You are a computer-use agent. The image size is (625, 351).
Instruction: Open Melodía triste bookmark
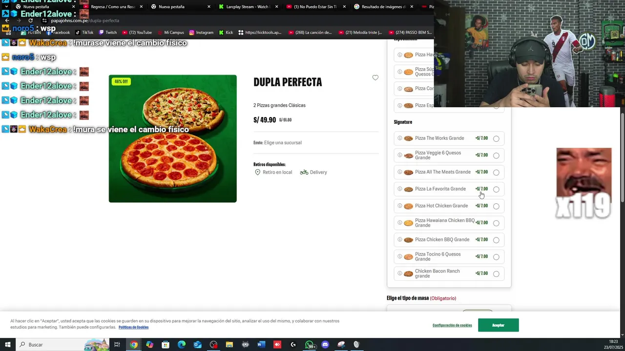point(360,33)
